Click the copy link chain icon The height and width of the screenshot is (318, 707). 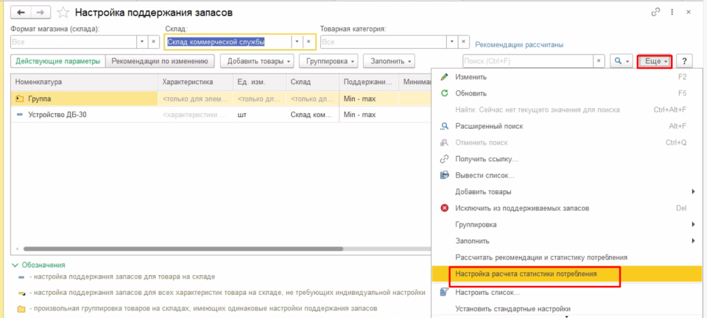[656, 12]
